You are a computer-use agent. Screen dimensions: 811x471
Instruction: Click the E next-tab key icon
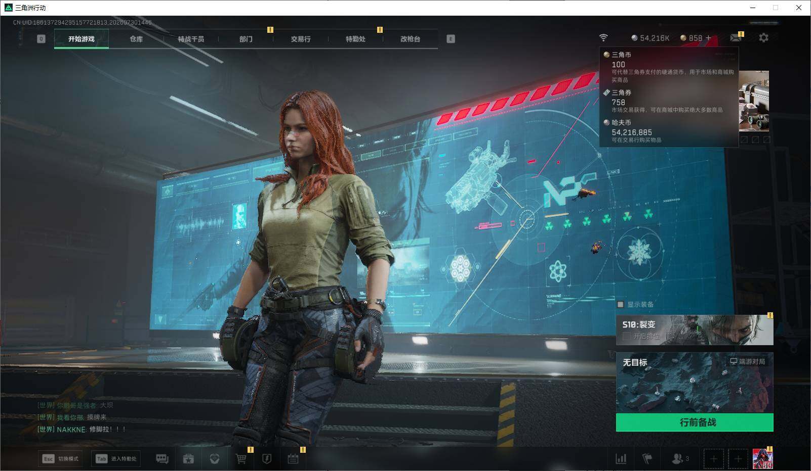click(451, 39)
